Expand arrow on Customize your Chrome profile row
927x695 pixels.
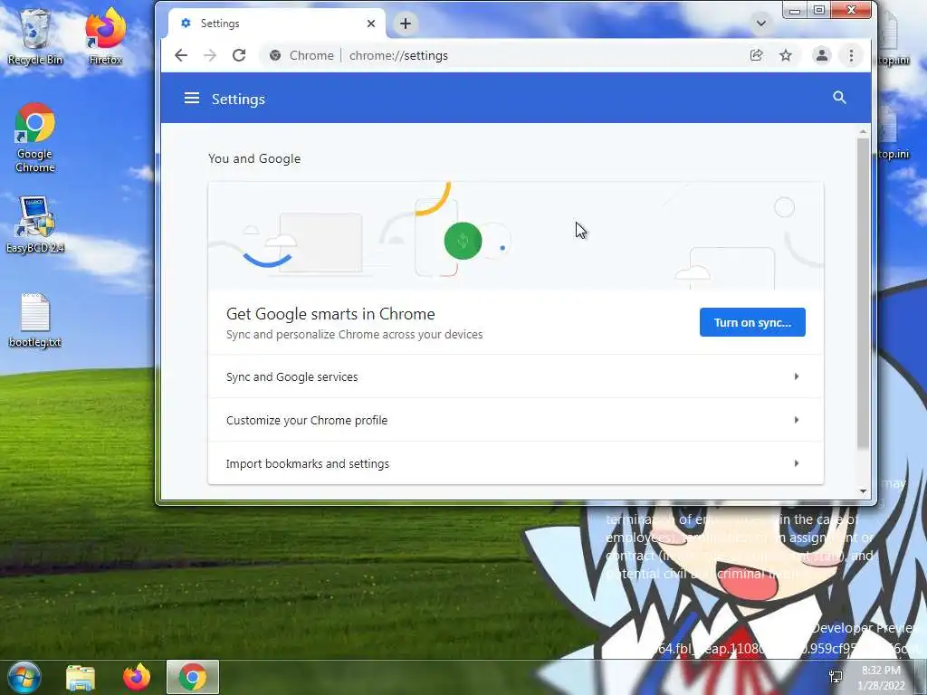[x=797, y=420]
